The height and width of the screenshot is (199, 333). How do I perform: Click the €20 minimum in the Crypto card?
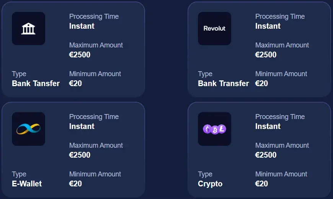[x=261, y=184]
